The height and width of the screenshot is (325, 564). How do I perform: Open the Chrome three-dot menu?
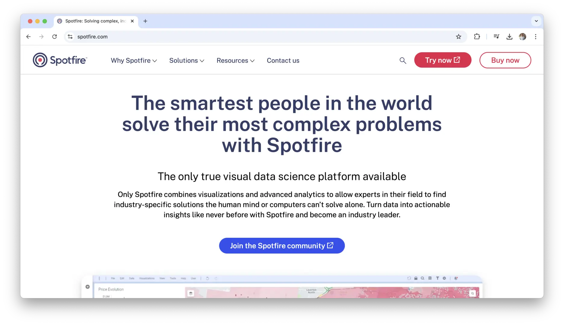[536, 36]
